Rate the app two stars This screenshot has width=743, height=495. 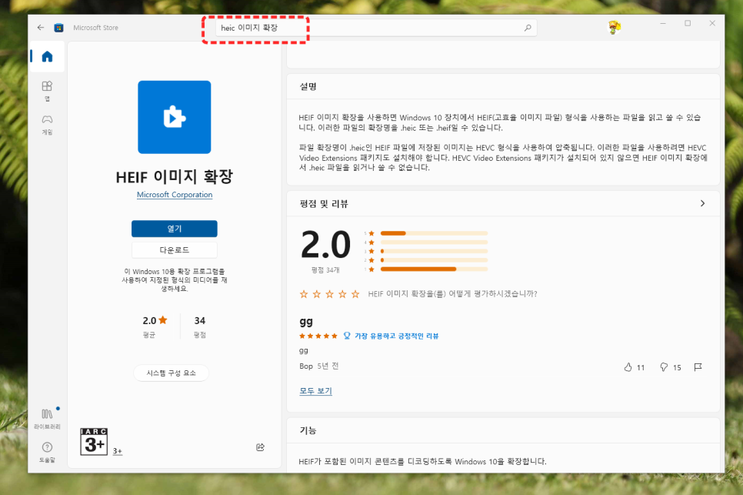317,294
